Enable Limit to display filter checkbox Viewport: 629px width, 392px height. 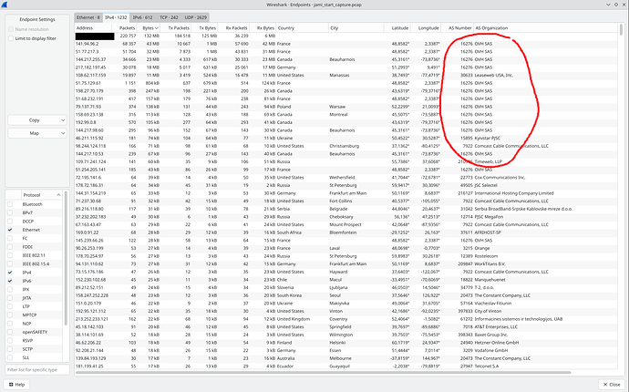[11, 38]
